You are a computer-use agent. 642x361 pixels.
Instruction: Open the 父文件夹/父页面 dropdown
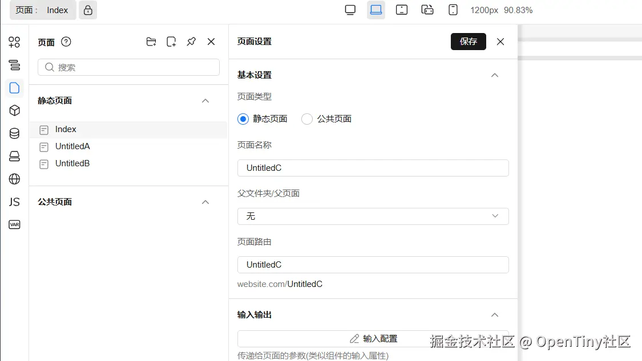(x=373, y=216)
